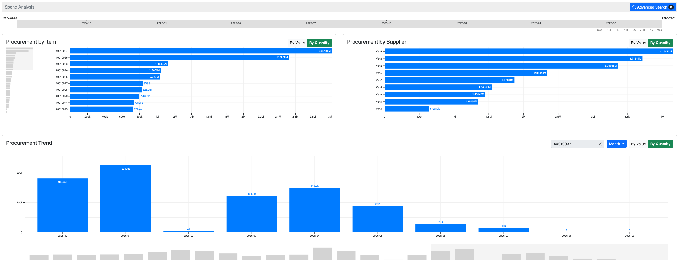
Task: Click the 40010037 bar in item chart
Action: [x=201, y=51]
